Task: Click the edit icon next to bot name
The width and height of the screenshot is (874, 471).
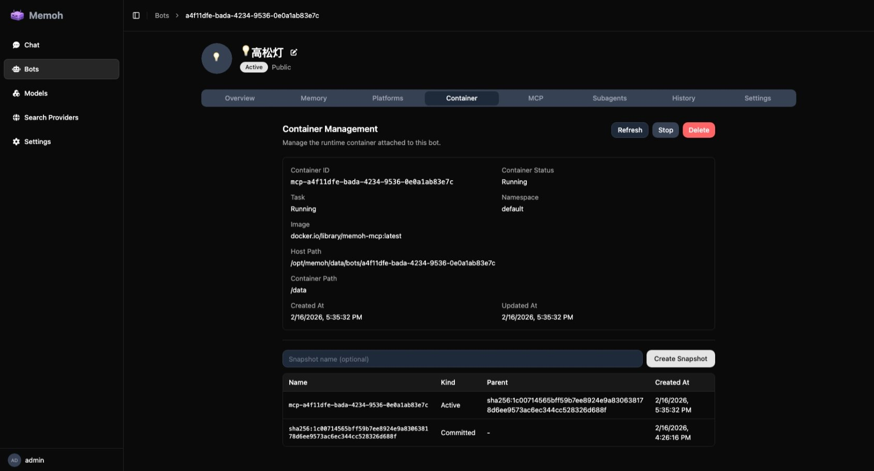Action: coord(294,52)
